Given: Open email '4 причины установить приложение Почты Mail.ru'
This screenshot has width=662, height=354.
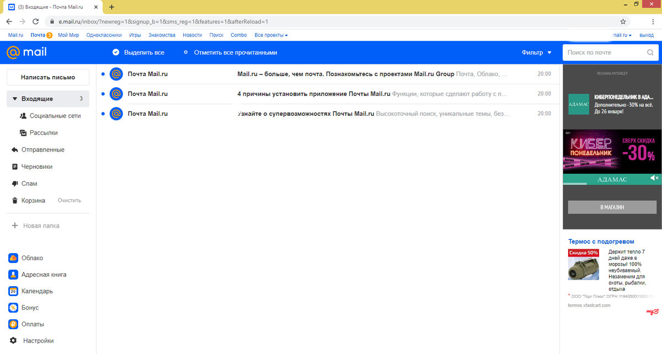Looking at the screenshot, I should click(x=328, y=94).
